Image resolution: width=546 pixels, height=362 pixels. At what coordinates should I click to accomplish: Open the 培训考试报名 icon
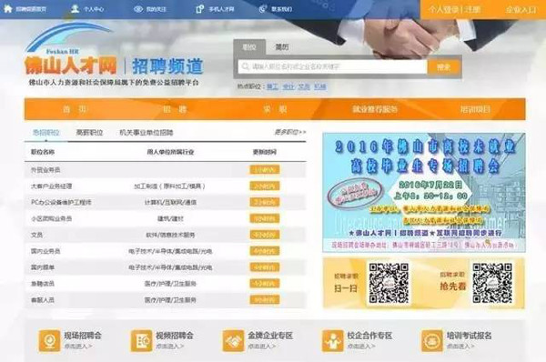coord(432,341)
